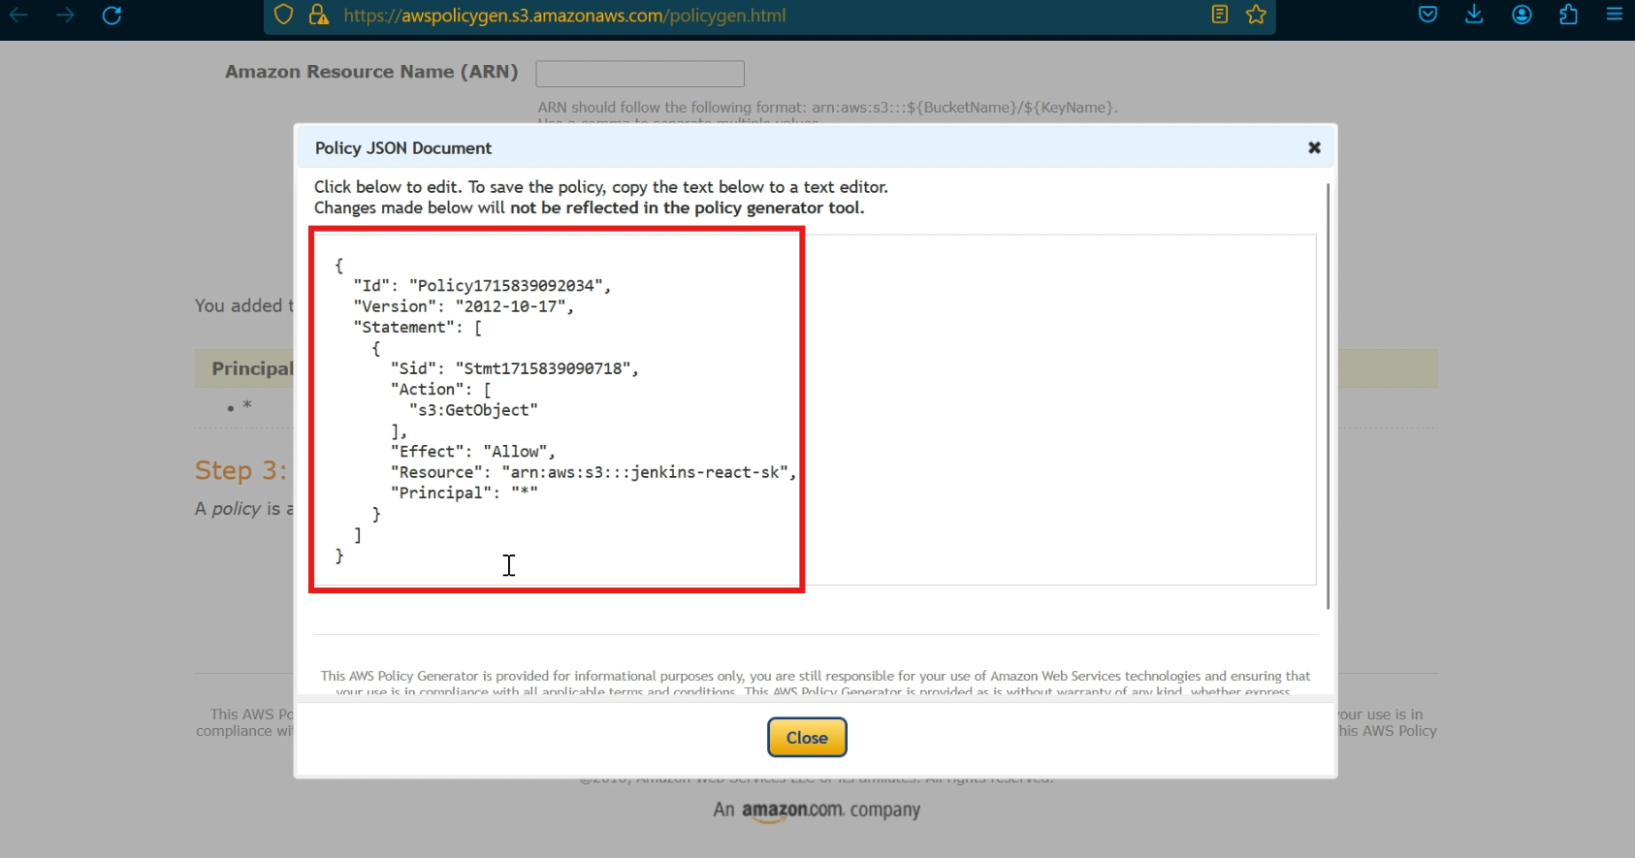Click the "Statement": [ line
The image size is (1635, 858).
[418, 328]
